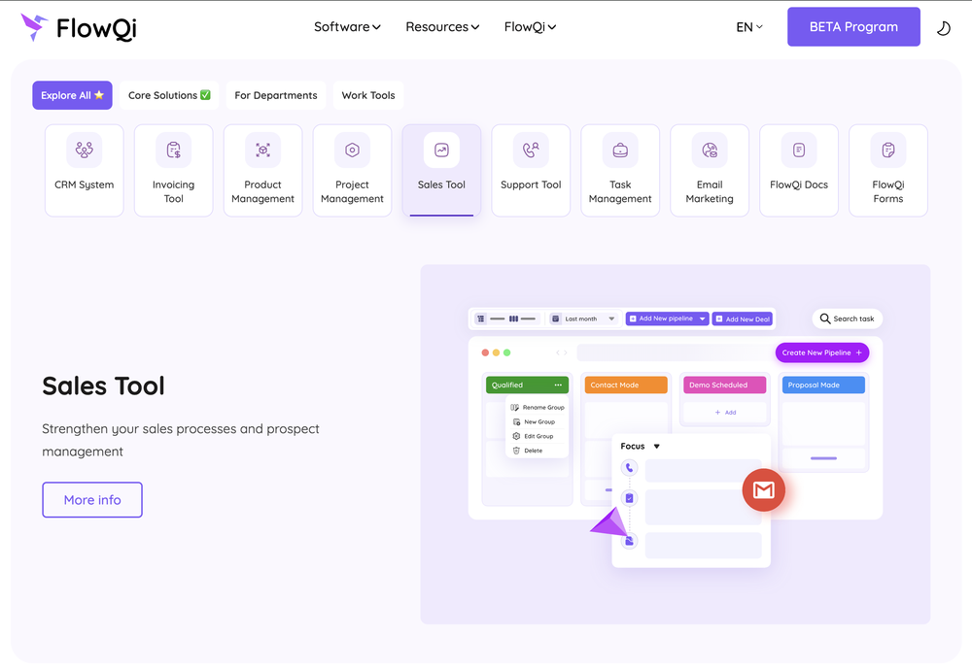Toggle dark mode with the moon icon
The height and width of the screenshot is (670, 972).
943,28
